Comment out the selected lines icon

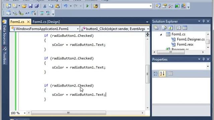42,13
